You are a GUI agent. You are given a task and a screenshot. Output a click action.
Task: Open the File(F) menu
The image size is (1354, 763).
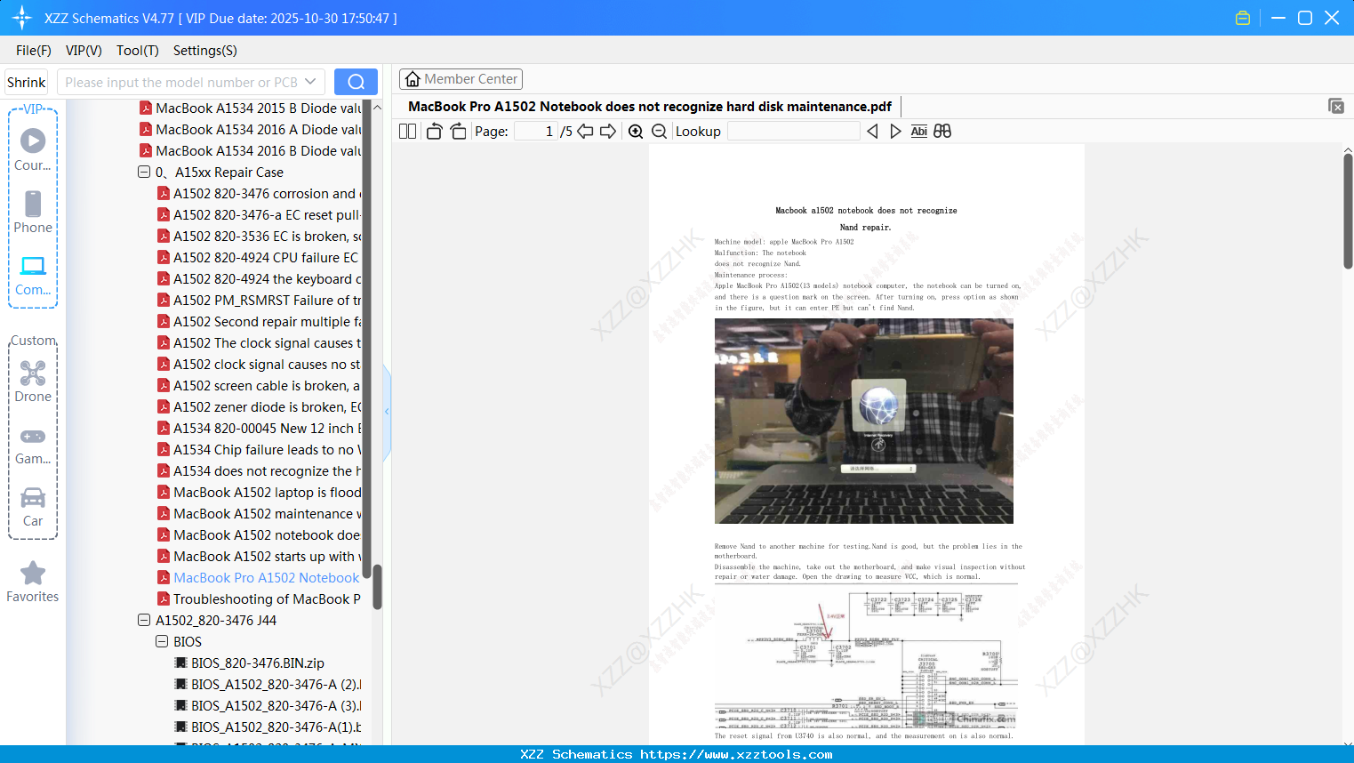pyautogui.click(x=34, y=51)
